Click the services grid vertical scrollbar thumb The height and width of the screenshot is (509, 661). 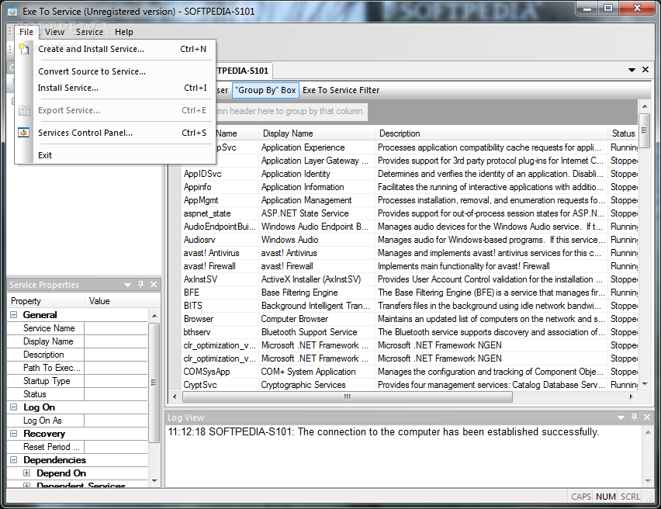[644, 130]
